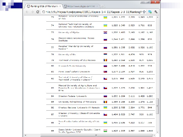Click rank number 89 in the table
This screenshot has height=137, width=183.
tap(52, 131)
